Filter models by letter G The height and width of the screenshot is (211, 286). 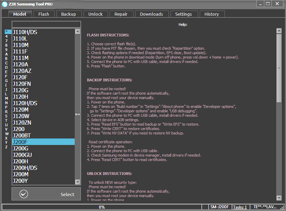coord(6,81)
